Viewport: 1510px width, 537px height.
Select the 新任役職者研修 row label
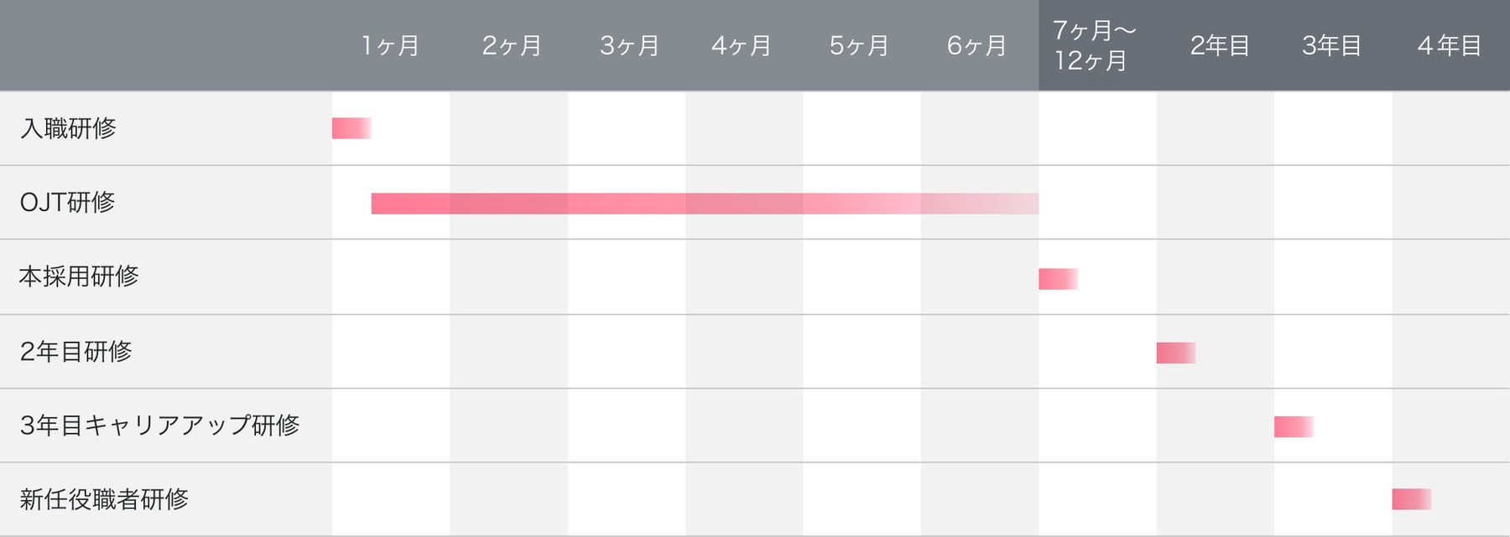[104, 499]
